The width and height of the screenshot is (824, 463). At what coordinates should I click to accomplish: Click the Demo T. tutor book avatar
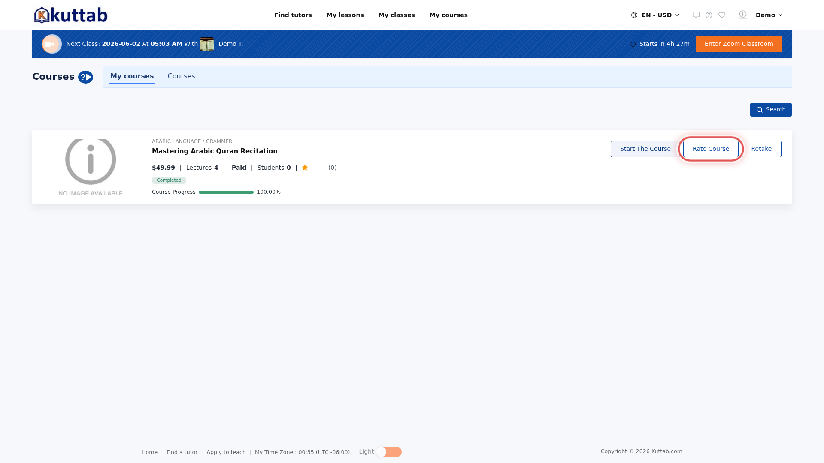point(207,44)
